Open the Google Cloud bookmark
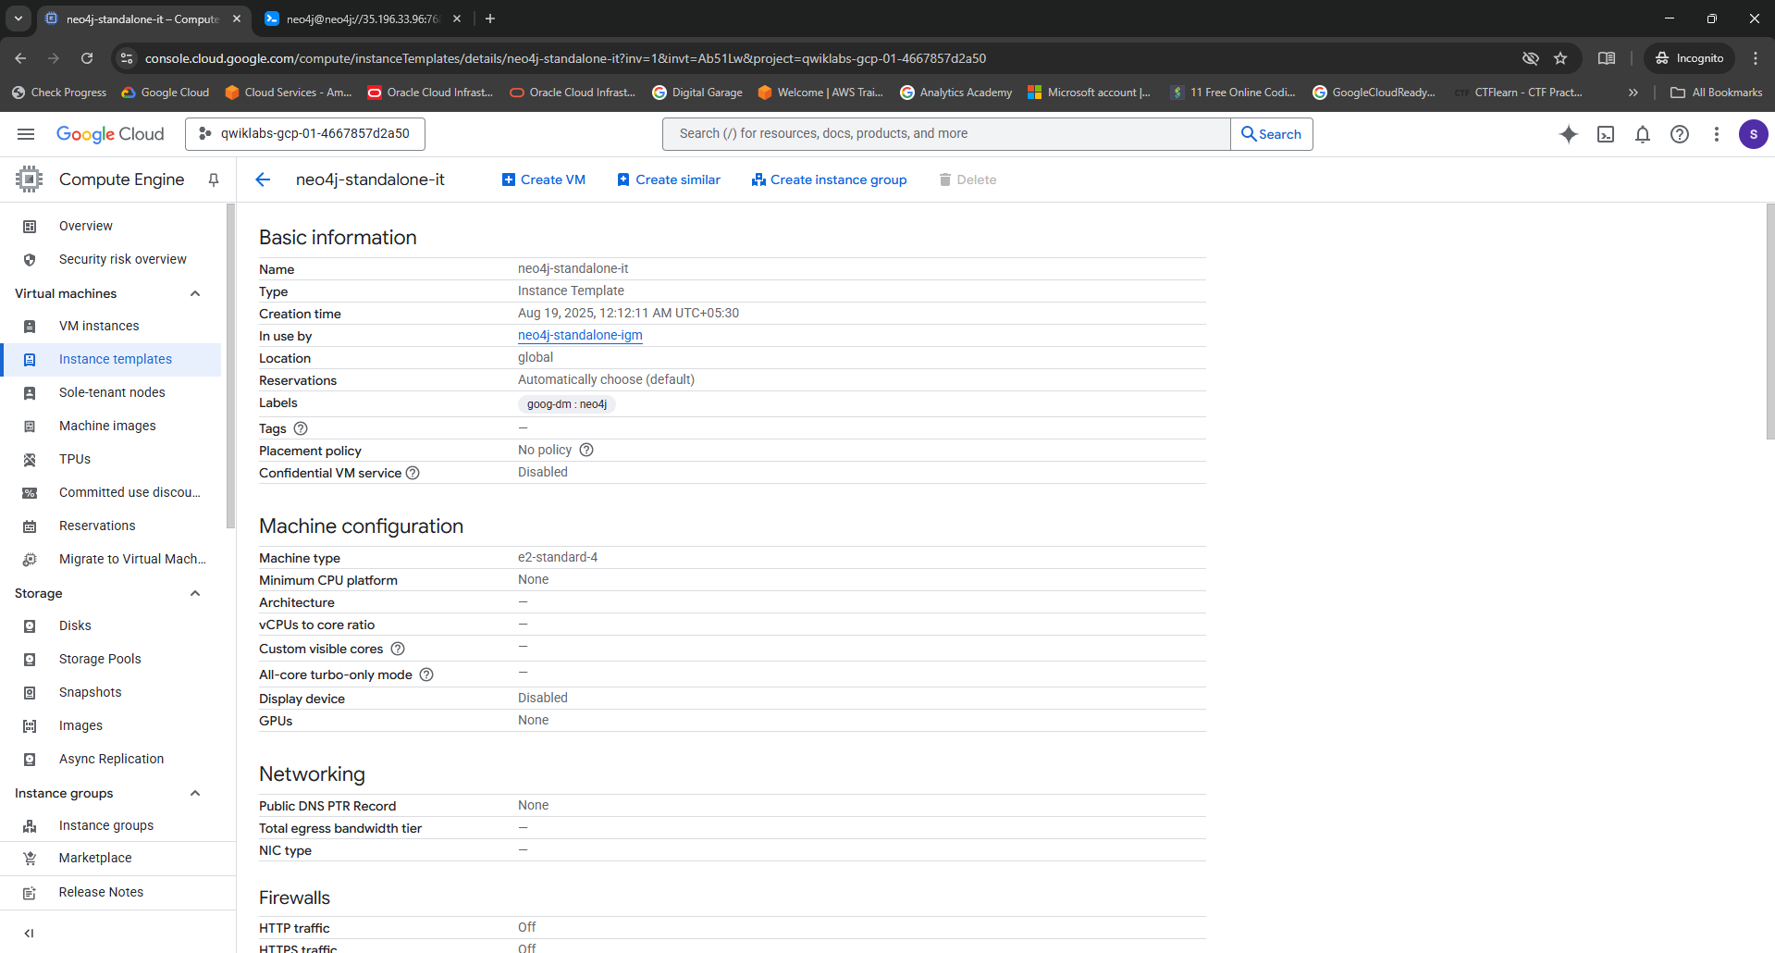The height and width of the screenshot is (953, 1775). (166, 93)
